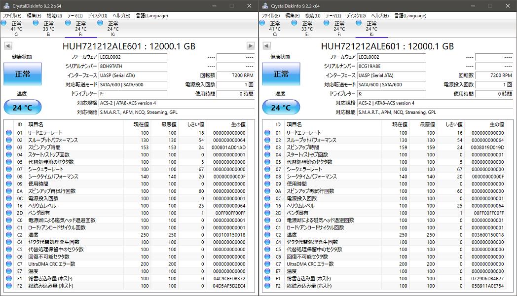This screenshot has height=296, width=517.
Task: Click 正常 health status button, K: drive window
Action: point(281,74)
